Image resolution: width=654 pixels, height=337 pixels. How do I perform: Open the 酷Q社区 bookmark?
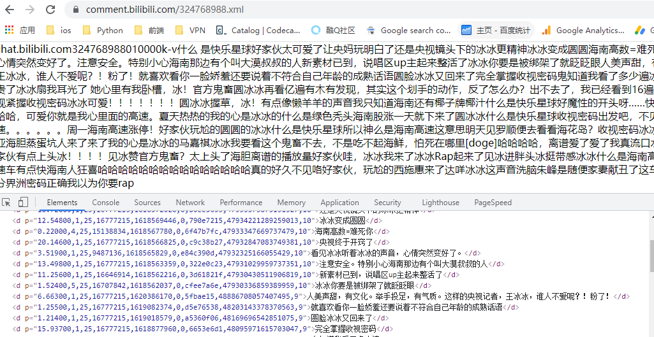coord(333,31)
